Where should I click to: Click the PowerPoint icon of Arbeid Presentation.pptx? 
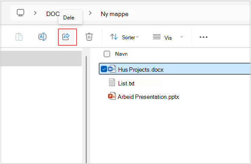pos(112,96)
